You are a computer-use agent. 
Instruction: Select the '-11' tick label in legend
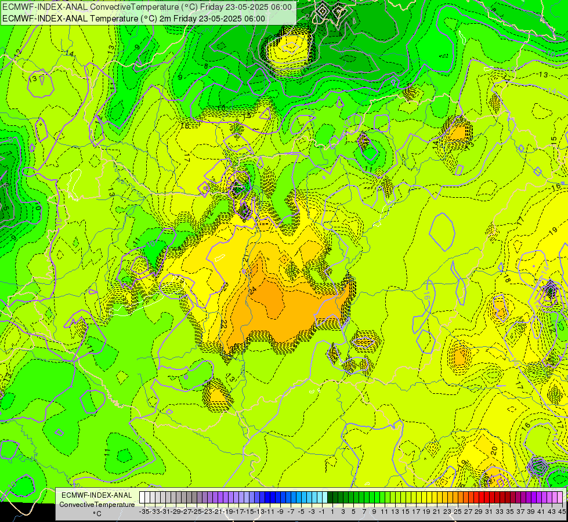(x=270, y=512)
